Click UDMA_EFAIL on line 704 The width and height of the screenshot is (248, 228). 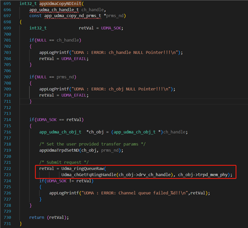(74, 59)
